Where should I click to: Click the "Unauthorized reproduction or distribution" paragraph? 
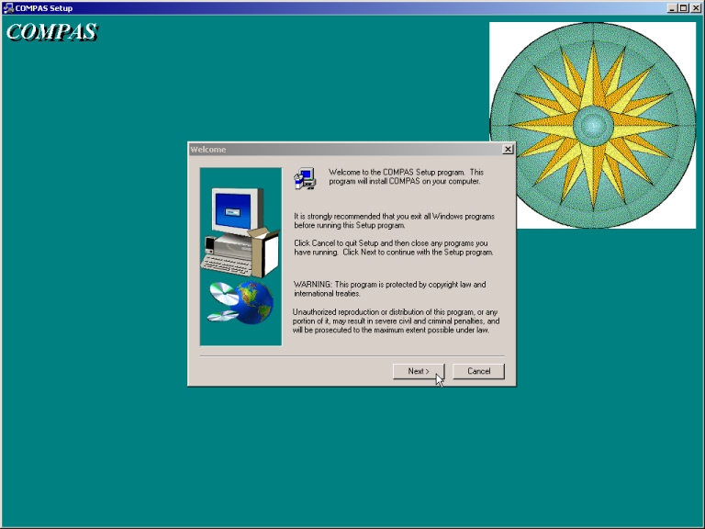coord(396,321)
